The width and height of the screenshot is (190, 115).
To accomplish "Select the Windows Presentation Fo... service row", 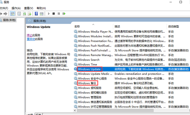I will click(x=131, y=41).
